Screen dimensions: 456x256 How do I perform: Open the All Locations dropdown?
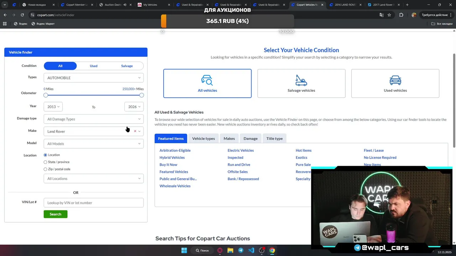coord(94,178)
